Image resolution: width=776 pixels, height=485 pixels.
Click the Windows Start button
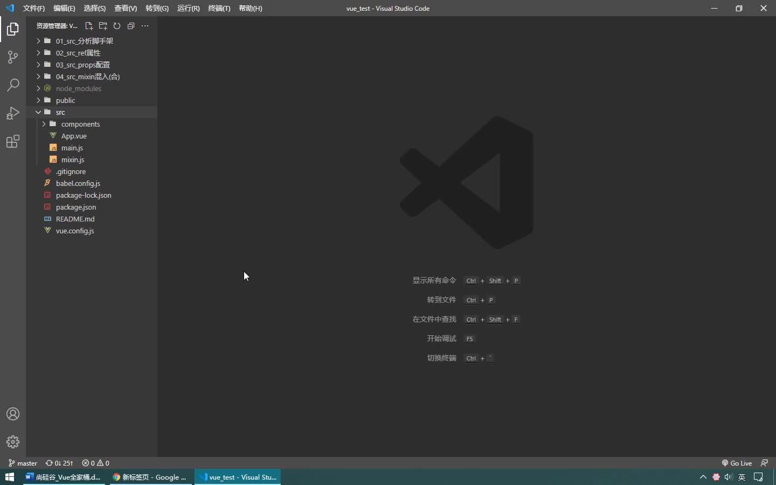pos(9,477)
